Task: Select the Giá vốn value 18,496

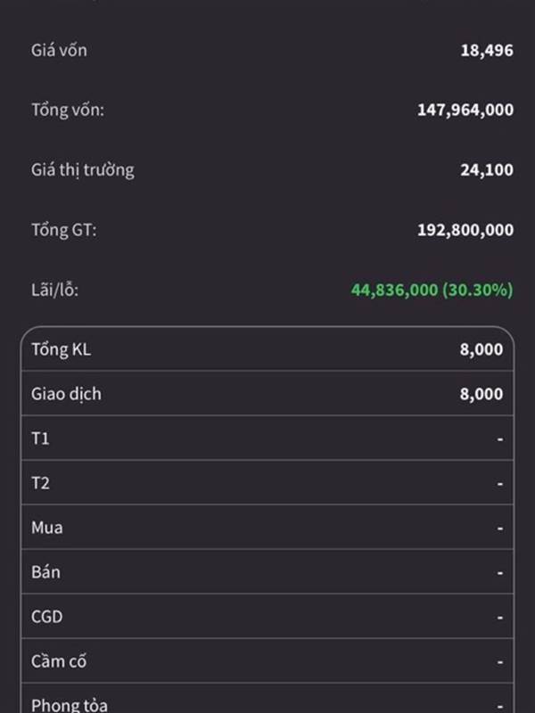Action: tap(487, 51)
